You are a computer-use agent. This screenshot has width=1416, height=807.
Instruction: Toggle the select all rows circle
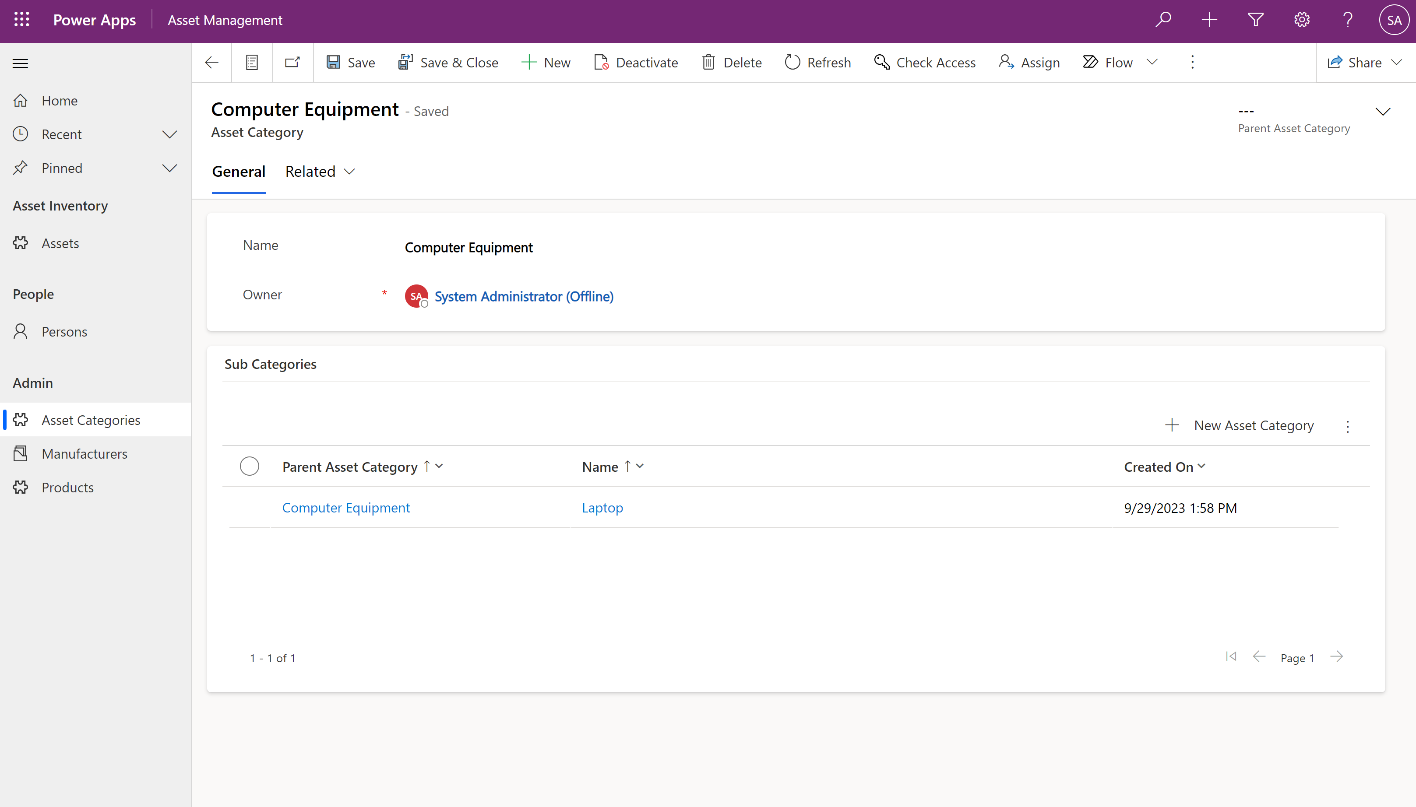[250, 466]
